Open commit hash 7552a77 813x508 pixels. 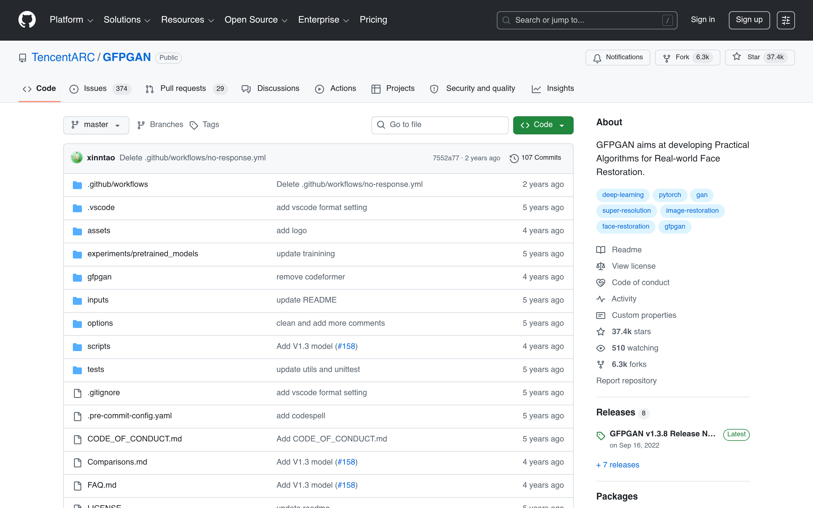[x=446, y=158]
